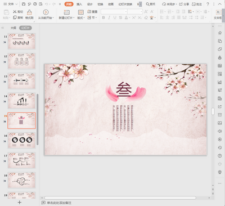Switch to the 开始 Home tab
The height and width of the screenshot is (206, 225).
69,4
